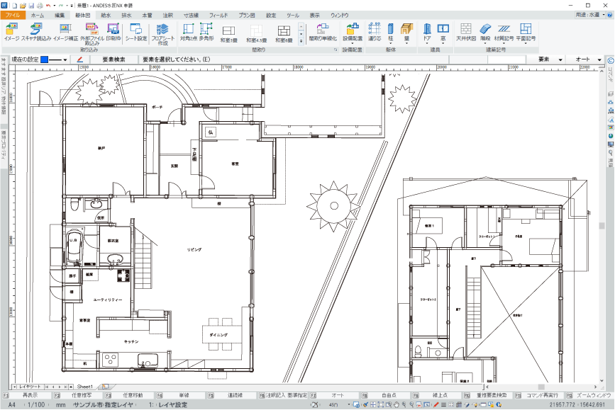Image resolution: width=615 pixels, height=410 pixels.
Task: Click the 要素検索 button
Action: pos(113,59)
